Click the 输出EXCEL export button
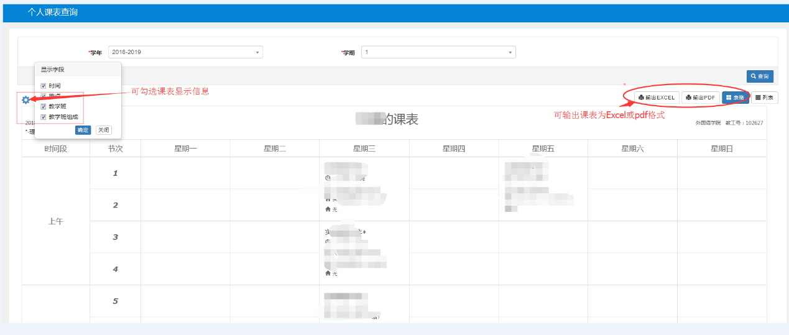The image size is (789, 335). [657, 98]
